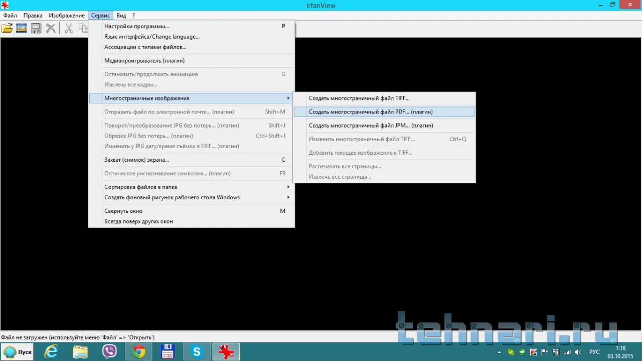Viewport: 642px width, 361px height.
Task: Expand Сортировка файлов в папке submenu
Action: click(x=192, y=187)
